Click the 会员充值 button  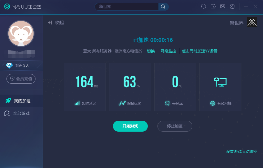(x=21, y=79)
